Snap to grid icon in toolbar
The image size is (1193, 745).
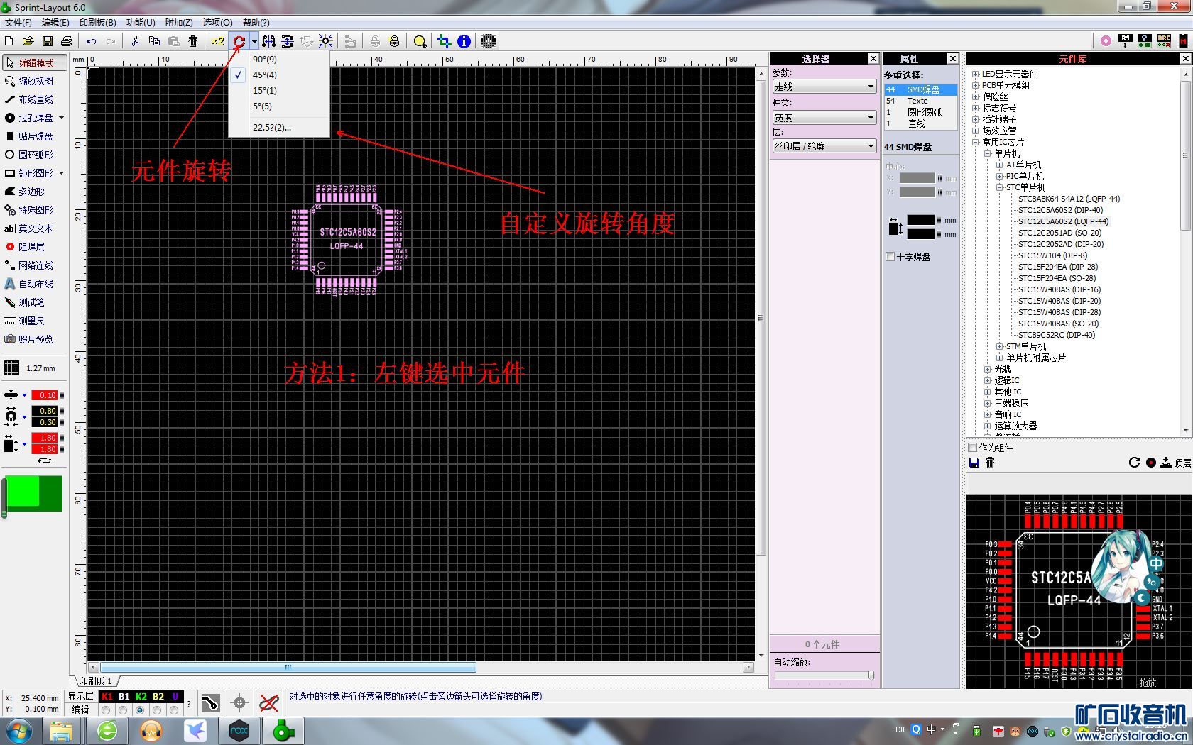[325, 41]
